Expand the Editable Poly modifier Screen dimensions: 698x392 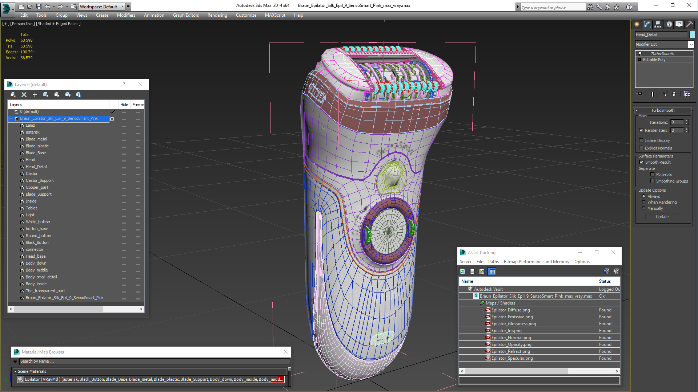pos(639,60)
